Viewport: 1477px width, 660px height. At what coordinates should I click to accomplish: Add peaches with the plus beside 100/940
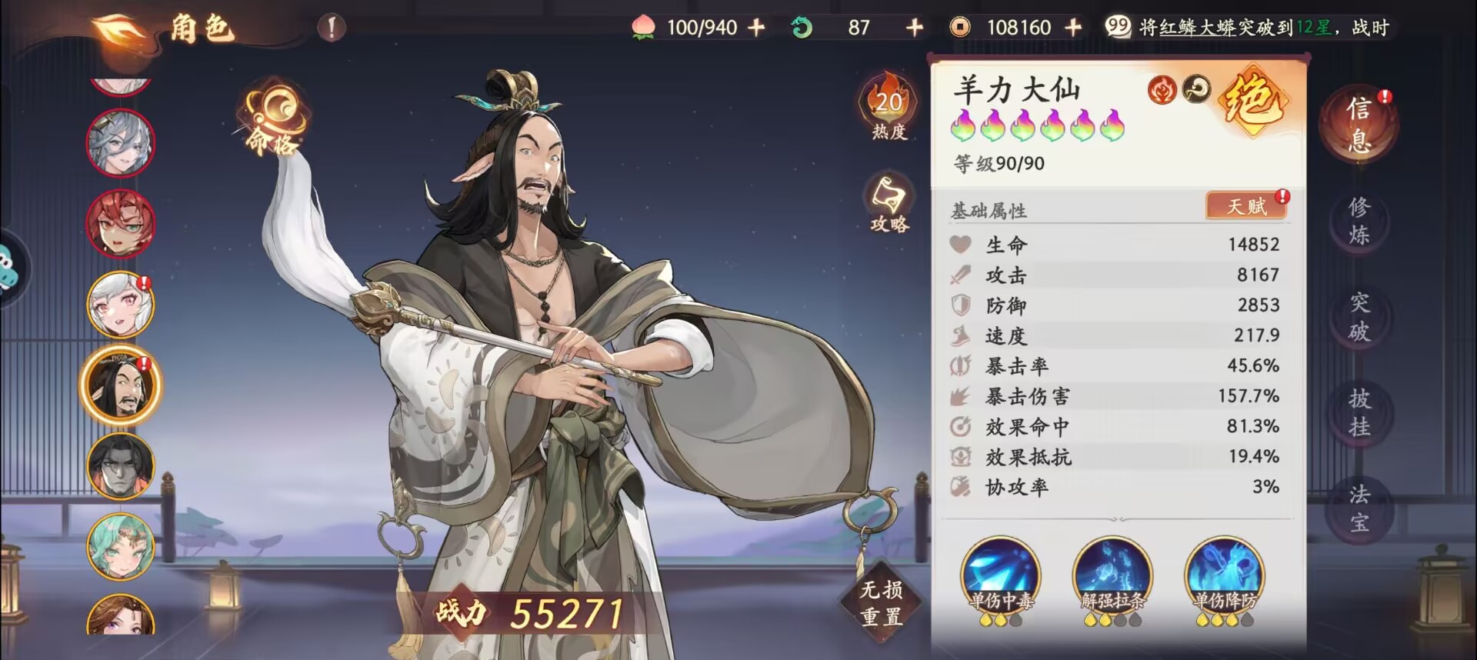[757, 28]
